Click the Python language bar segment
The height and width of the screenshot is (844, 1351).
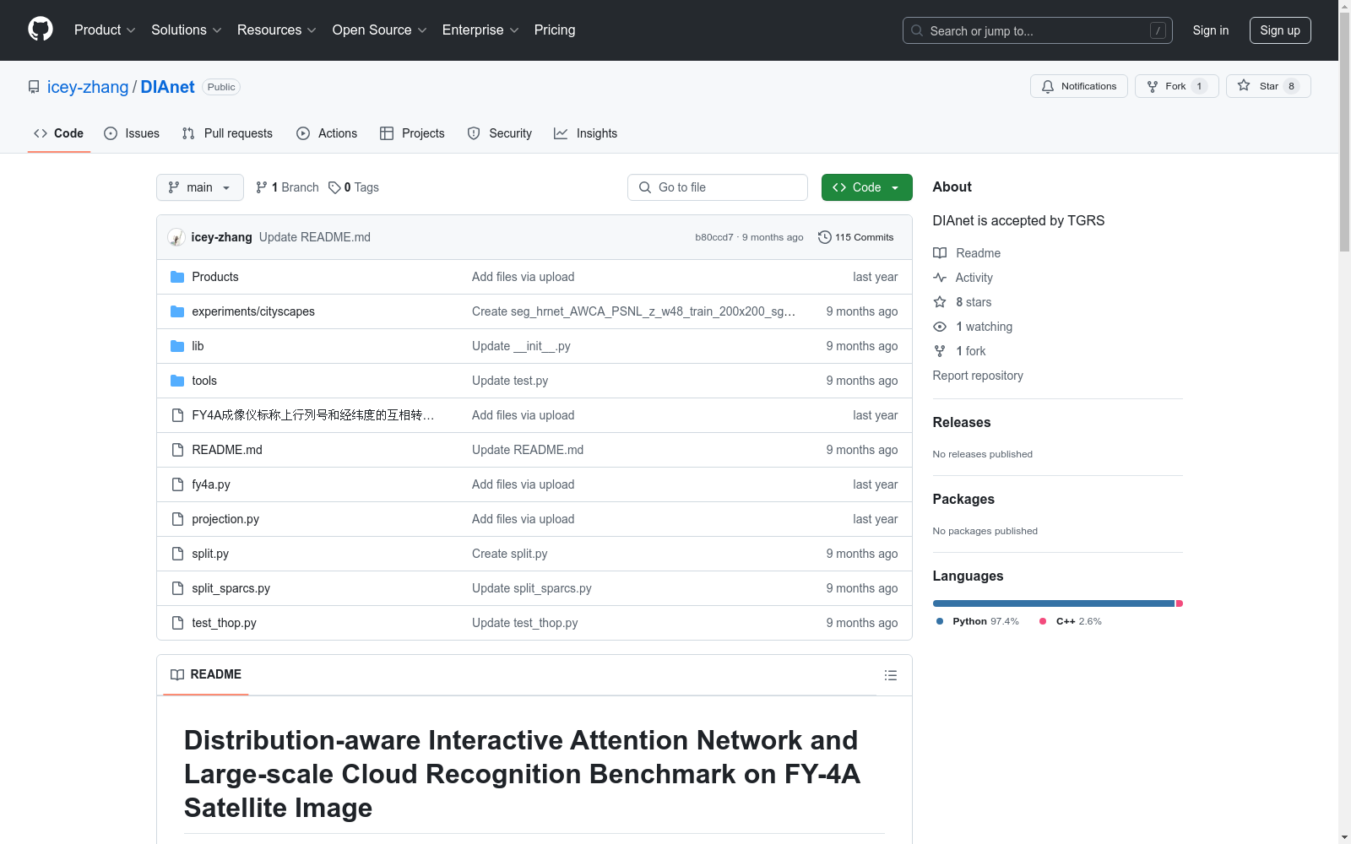(x=1054, y=603)
